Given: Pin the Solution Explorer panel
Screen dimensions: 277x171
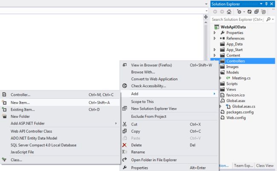Looking at the screenshot, I should (266, 4).
